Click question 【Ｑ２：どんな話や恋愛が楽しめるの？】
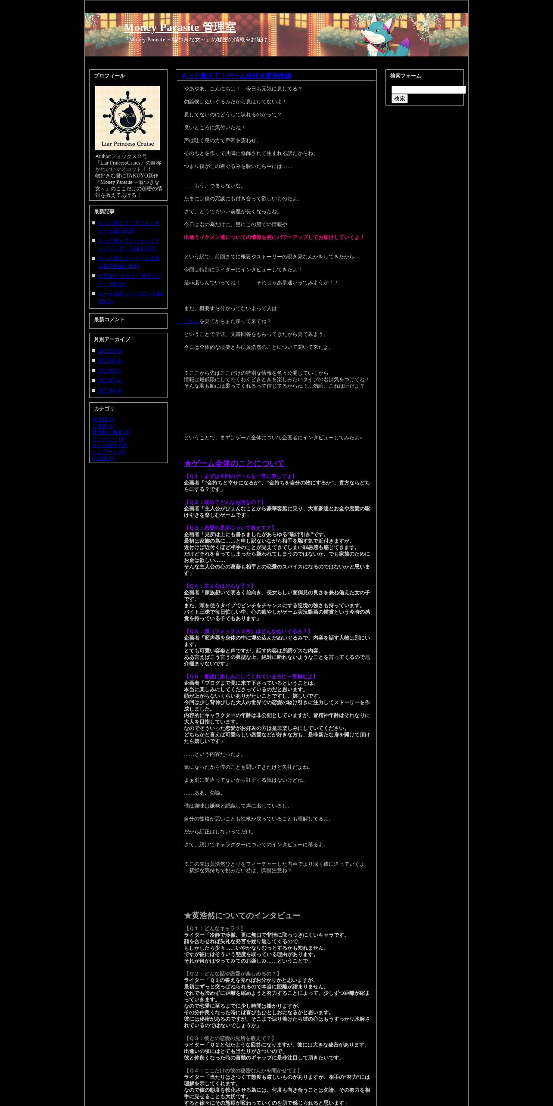 [233, 974]
